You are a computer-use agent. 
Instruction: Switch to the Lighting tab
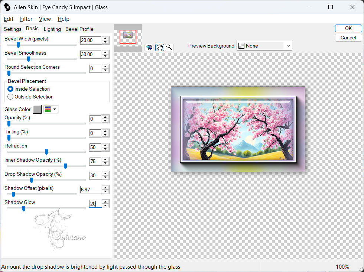click(x=52, y=29)
